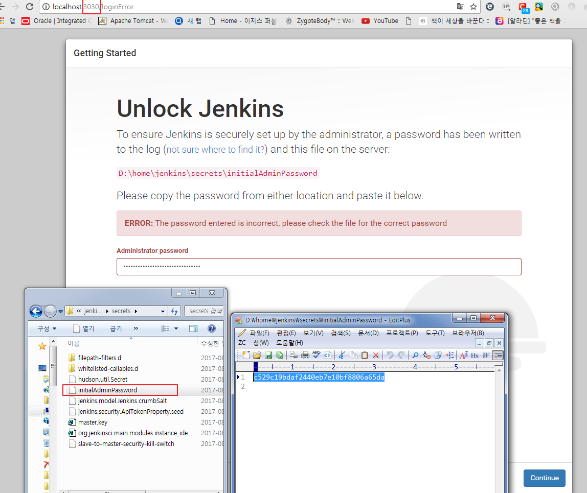
Task: Undo last edit in EditPlus
Action: (390, 356)
